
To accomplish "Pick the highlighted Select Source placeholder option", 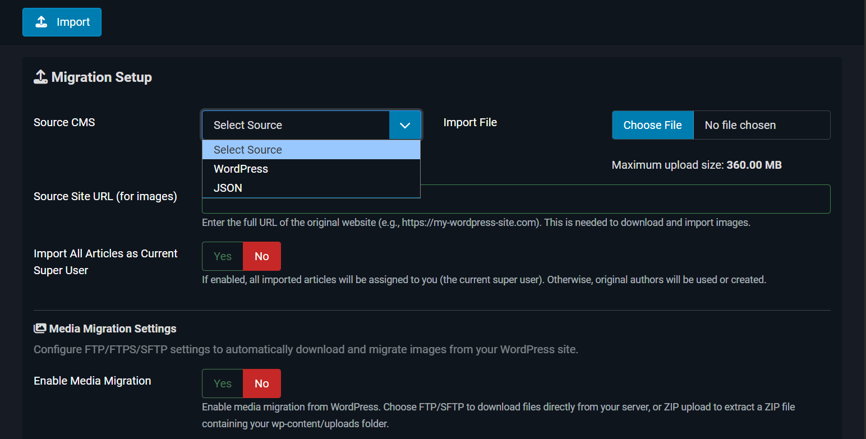I will [x=311, y=150].
